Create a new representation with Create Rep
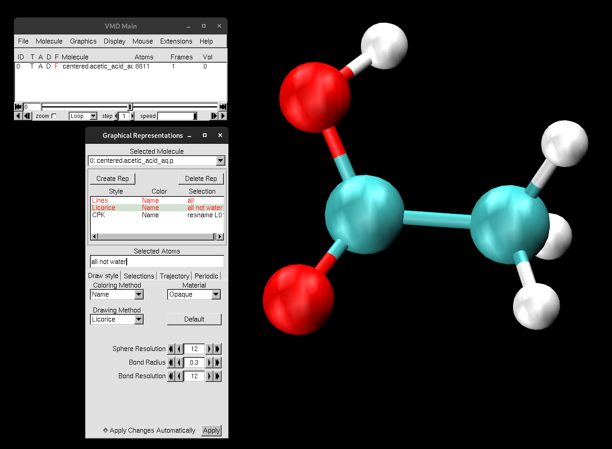Screen dimensions: 612x449 (112, 178)
